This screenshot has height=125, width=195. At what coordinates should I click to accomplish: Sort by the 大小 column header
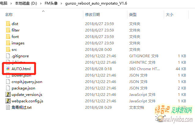coord(170,15)
